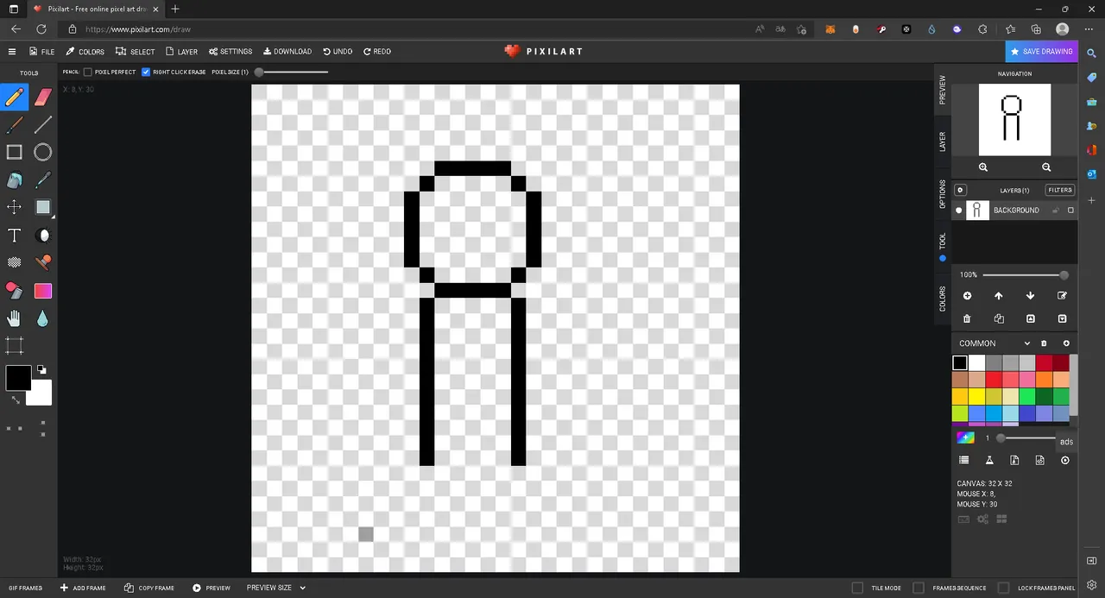Enable Frames Sequence checkbox
1105x598 pixels.
[919, 588]
